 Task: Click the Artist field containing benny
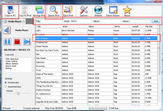81,21
